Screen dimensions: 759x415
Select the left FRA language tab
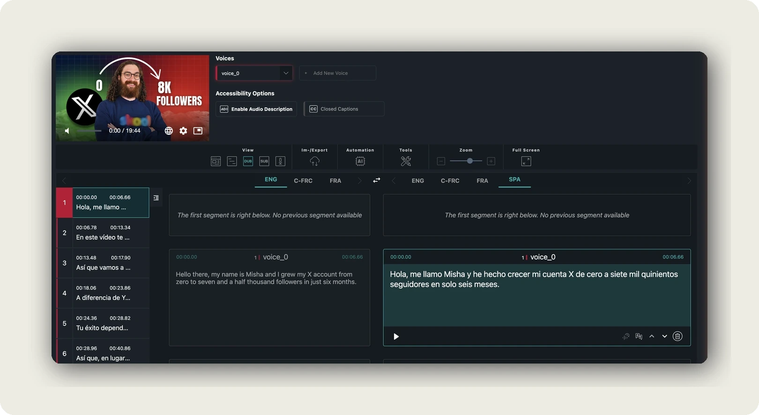pos(335,181)
